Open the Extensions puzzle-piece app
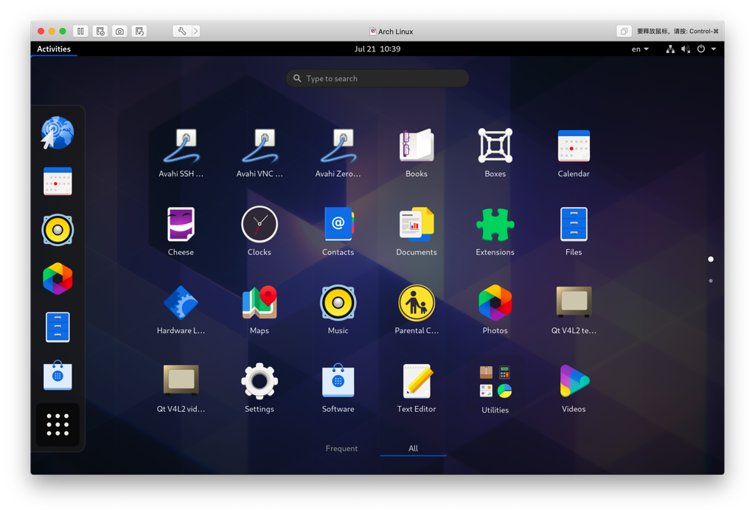755x515 pixels. [x=495, y=225]
